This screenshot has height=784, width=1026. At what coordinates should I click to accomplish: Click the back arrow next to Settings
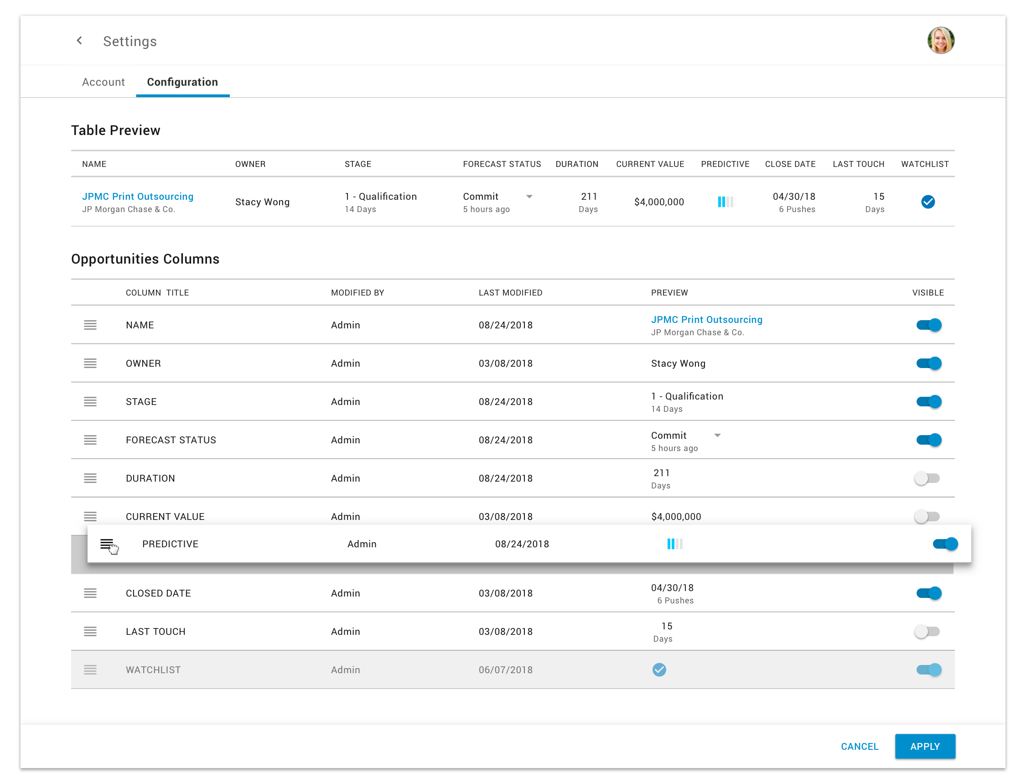pos(79,41)
